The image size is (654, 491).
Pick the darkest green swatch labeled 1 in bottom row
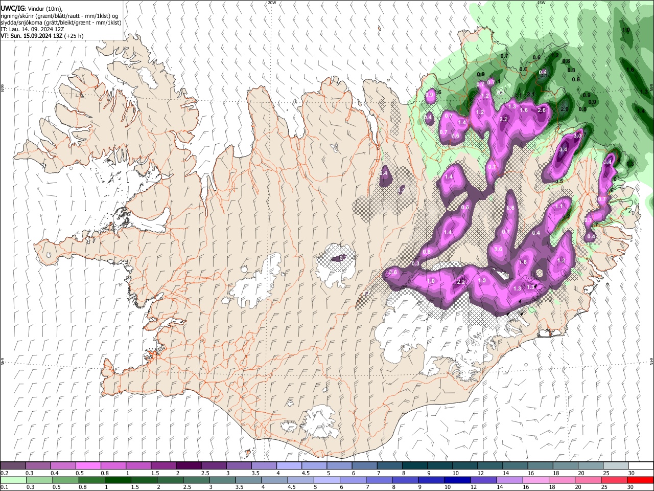point(118,480)
